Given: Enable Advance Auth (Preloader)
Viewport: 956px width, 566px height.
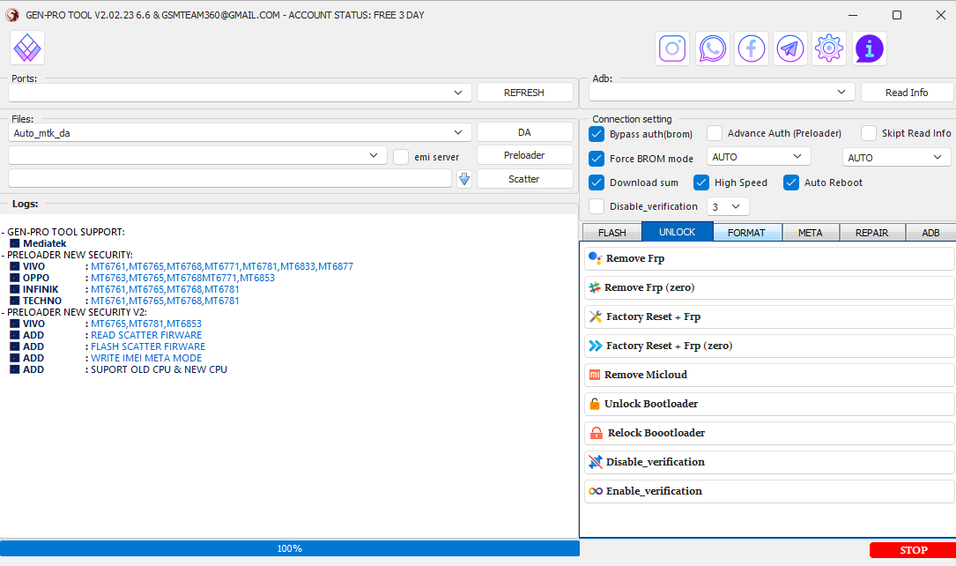Looking at the screenshot, I should pos(715,133).
